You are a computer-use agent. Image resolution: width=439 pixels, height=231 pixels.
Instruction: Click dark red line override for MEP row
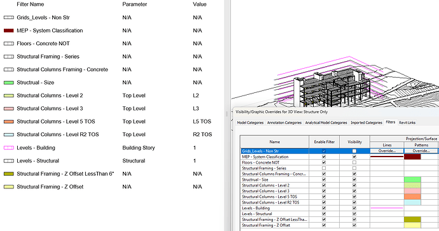tap(387, 157)
